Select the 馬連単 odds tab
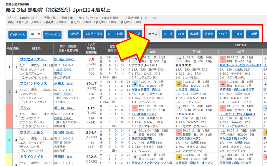The image size is (267, 166). pos(209,34)
